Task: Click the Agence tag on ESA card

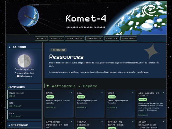Action: click(x=81, y=97)
